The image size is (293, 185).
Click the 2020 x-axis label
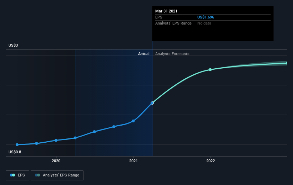tap(56, 161)
